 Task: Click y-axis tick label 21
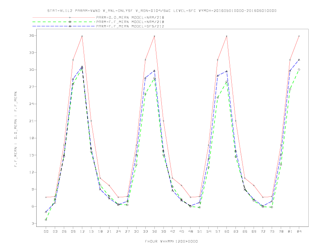[31, 121]
